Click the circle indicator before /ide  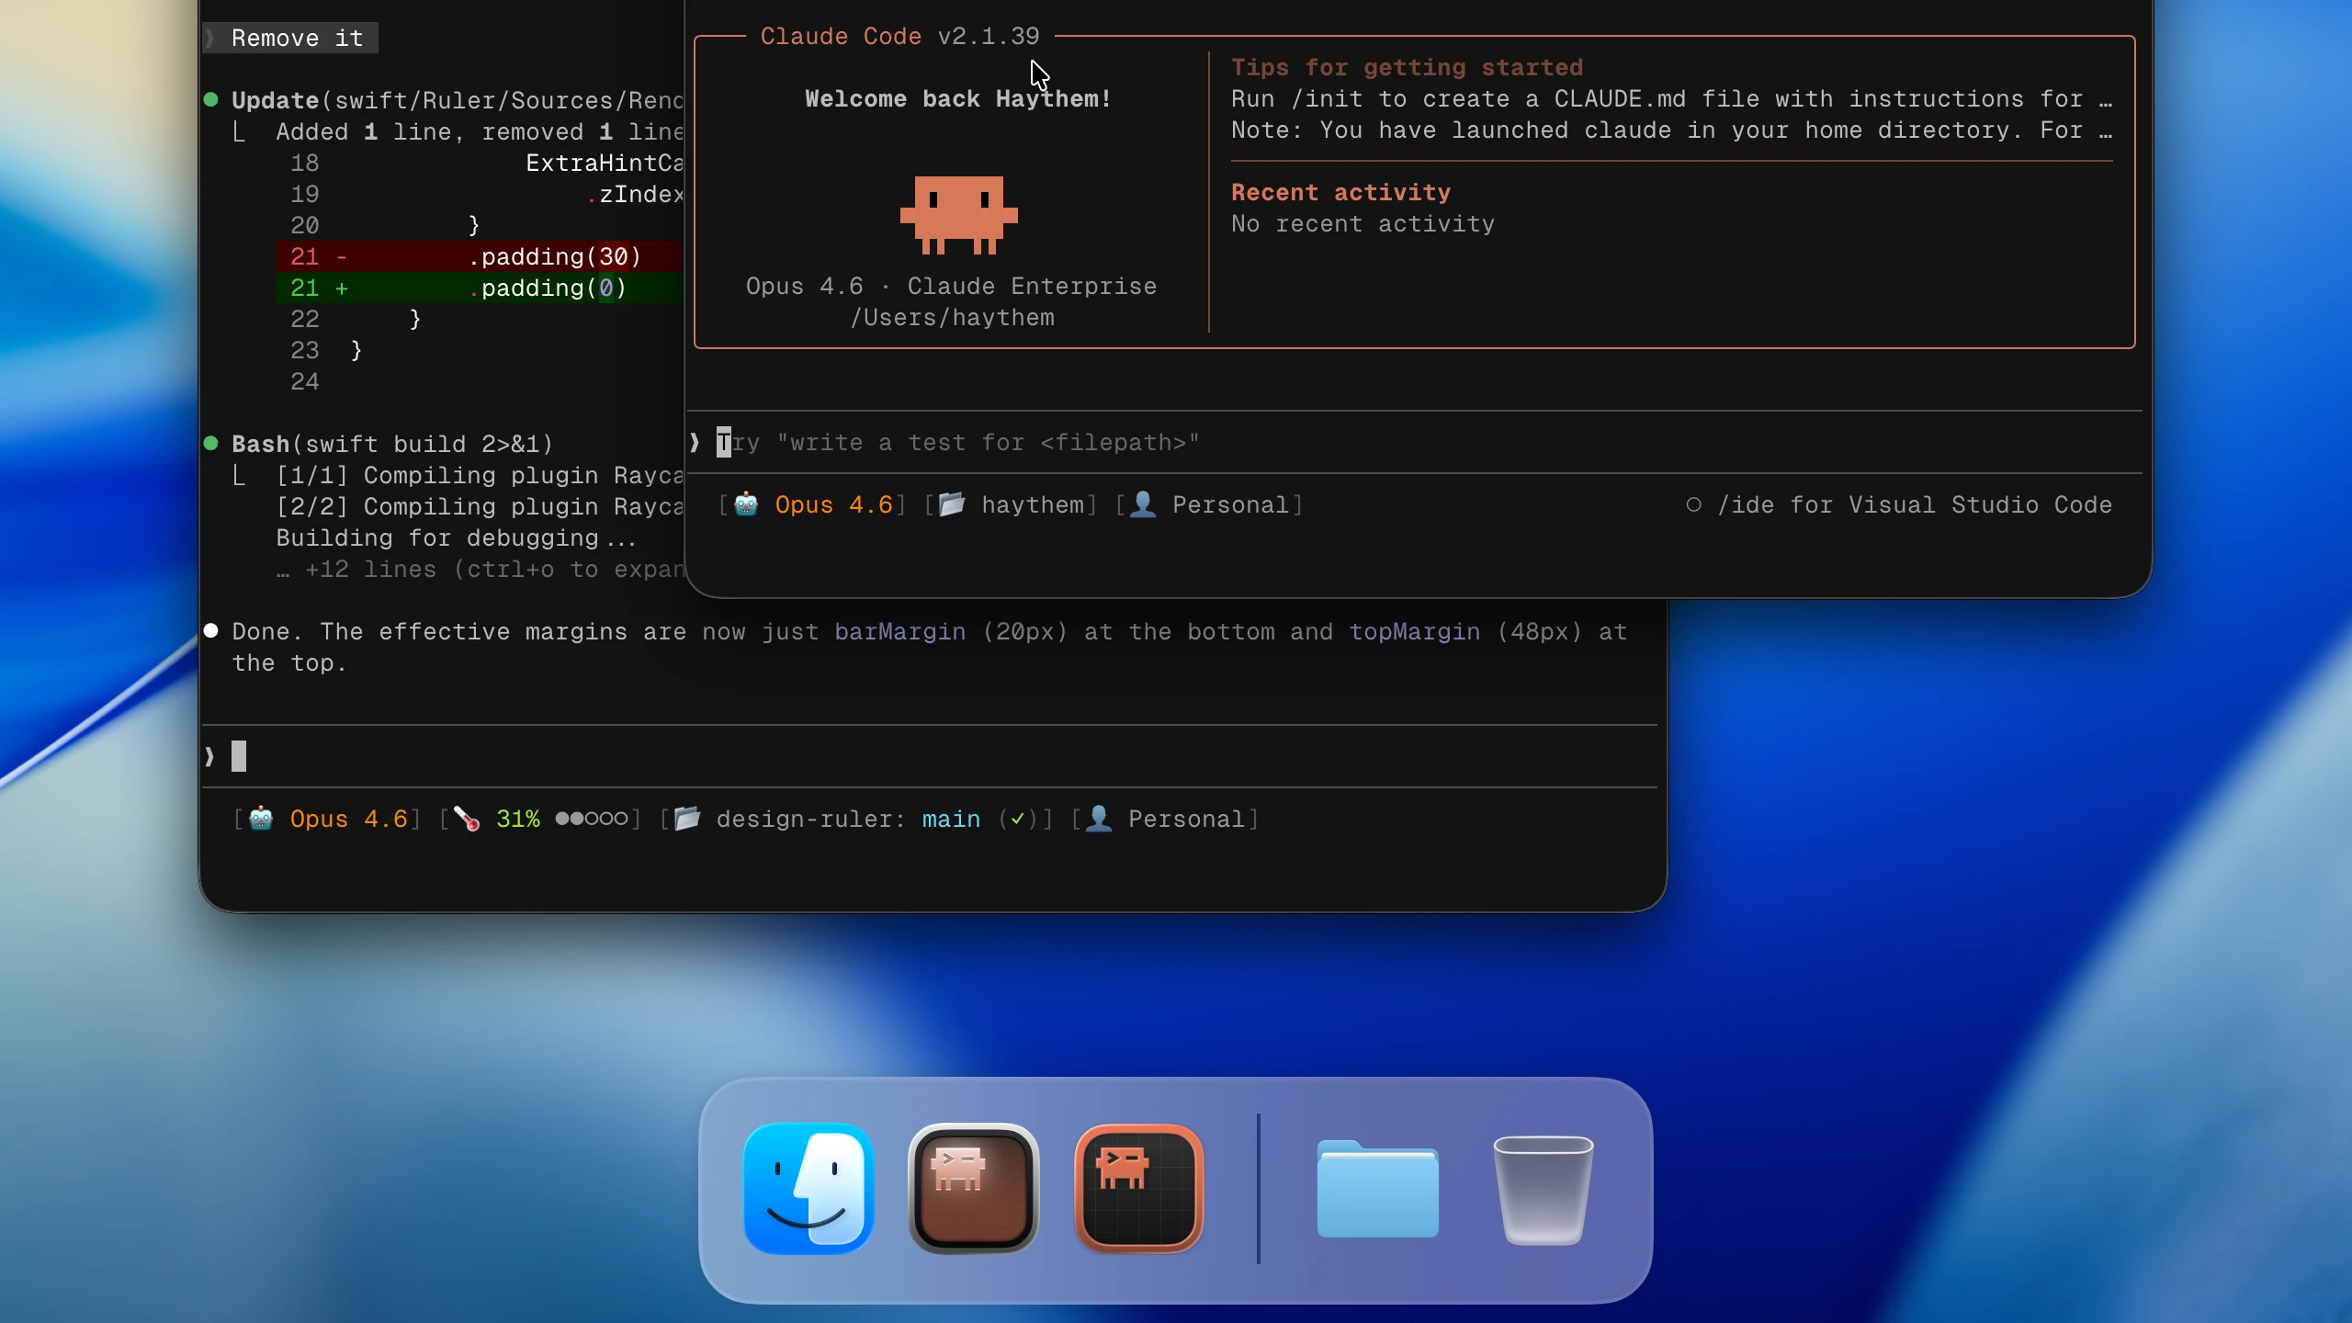(1693, 504)
